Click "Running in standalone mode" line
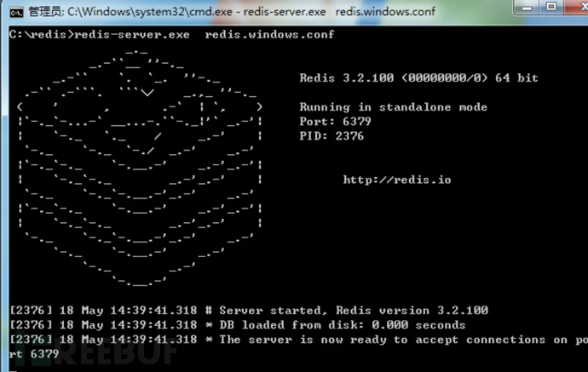Screen dimensions: 588x372 [393, 107]
